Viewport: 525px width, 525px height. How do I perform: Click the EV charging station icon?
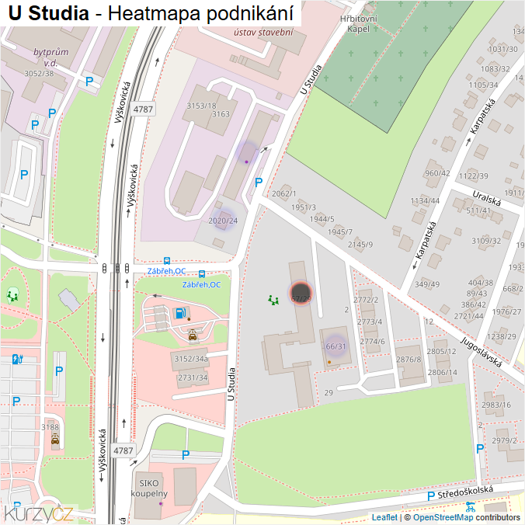coord(17,360)
